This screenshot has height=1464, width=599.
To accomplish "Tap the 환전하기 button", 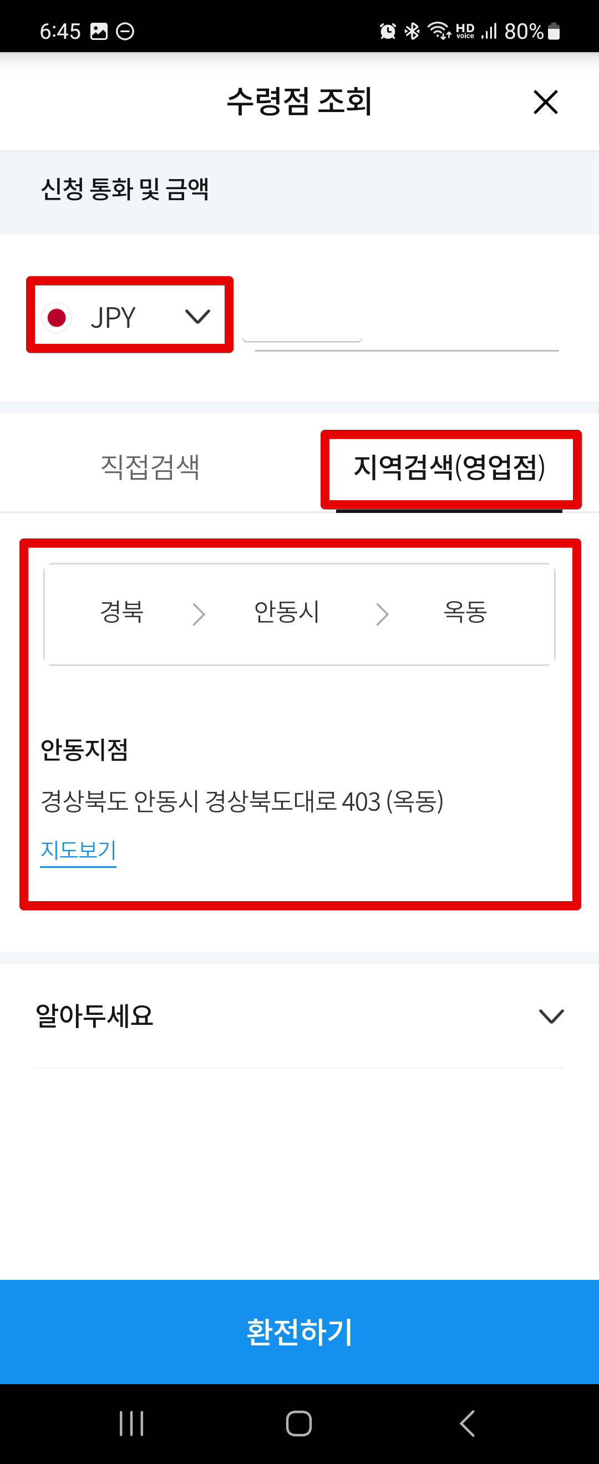I will [x=299, y=1331].
